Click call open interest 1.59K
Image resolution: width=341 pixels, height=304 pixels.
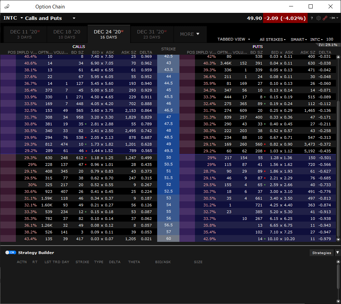[x=47, y=198]
